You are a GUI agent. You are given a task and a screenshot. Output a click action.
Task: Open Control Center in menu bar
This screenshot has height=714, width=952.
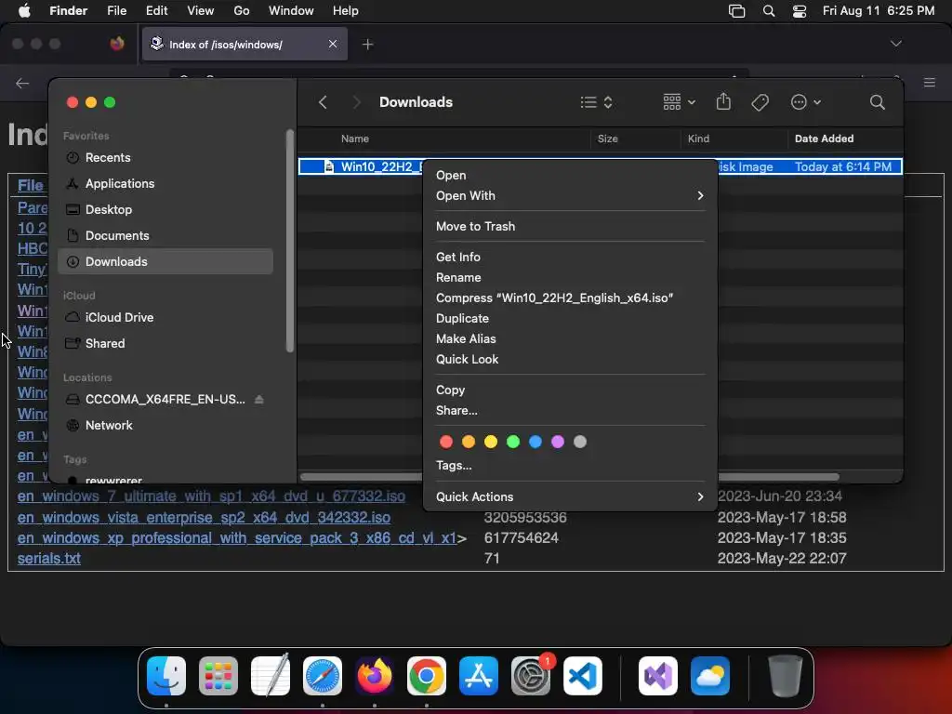click(x=800, y=11)
